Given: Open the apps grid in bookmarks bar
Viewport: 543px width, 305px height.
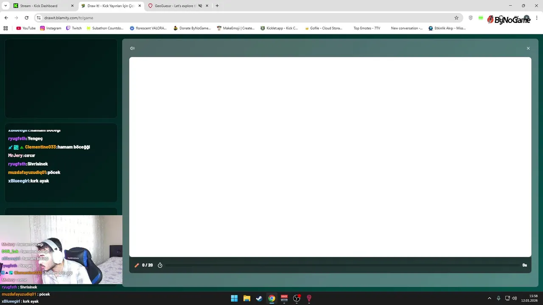Looking at the screenshot, I should click(x=6, y=28).
